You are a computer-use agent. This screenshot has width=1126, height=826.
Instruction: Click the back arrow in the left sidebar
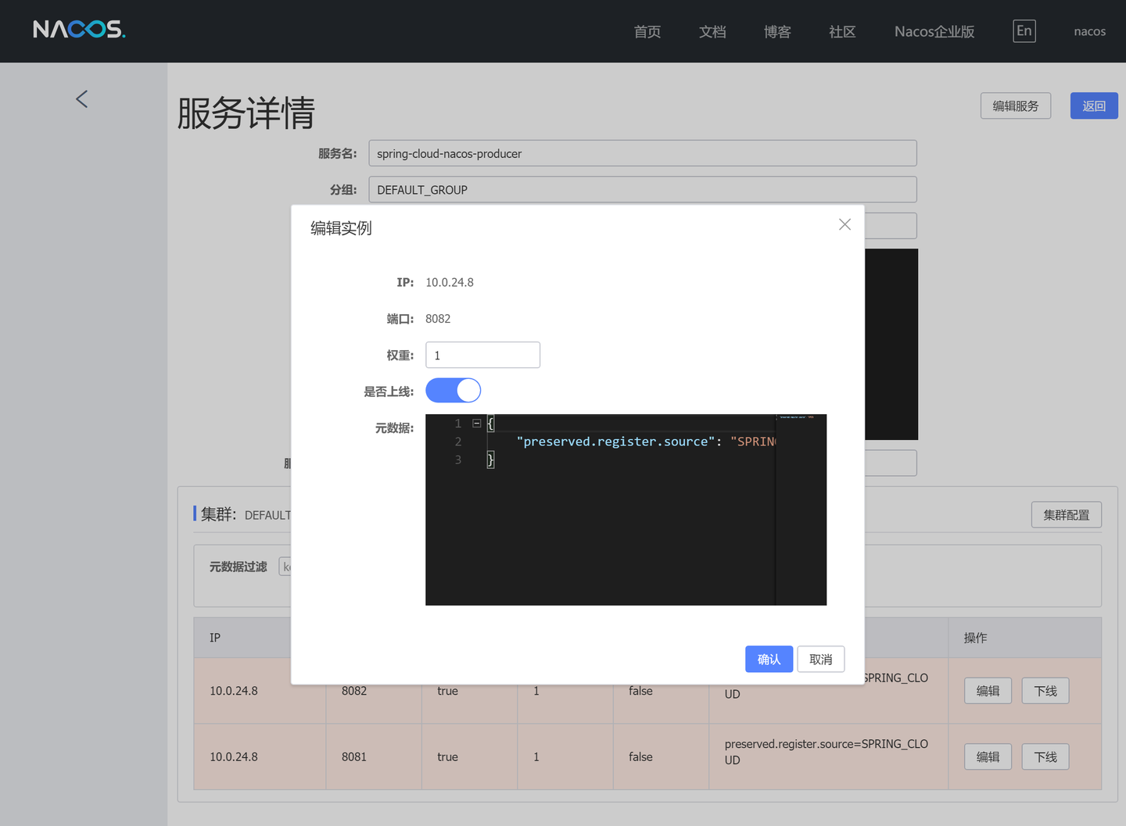(x=81, y=98)
